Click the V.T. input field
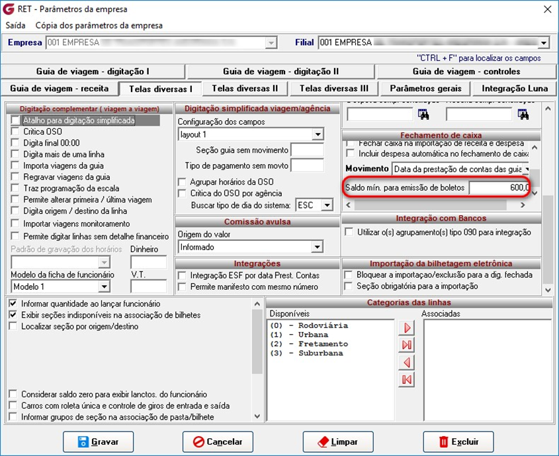 pyautogui.click(x=148, y=287)
